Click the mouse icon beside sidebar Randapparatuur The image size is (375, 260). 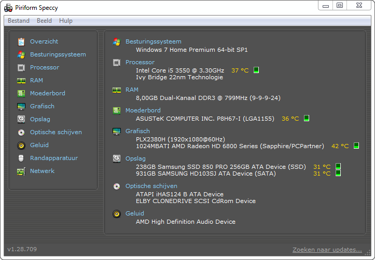[x=21, y=158]
